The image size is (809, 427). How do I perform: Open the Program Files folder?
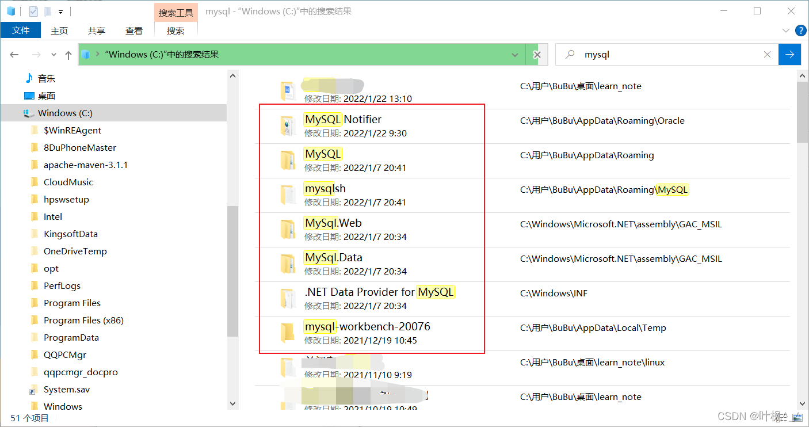tap(72, 303)
